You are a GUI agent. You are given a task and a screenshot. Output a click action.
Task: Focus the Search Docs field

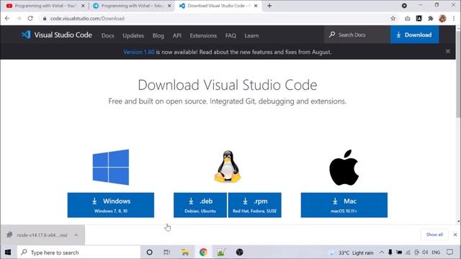tap(357, 35)
